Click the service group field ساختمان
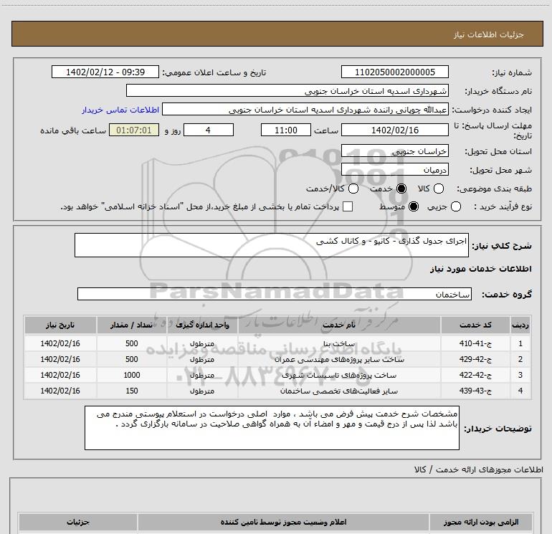Image resolution: width=552 pixels, height=534 pixels. tap(275, 294)
